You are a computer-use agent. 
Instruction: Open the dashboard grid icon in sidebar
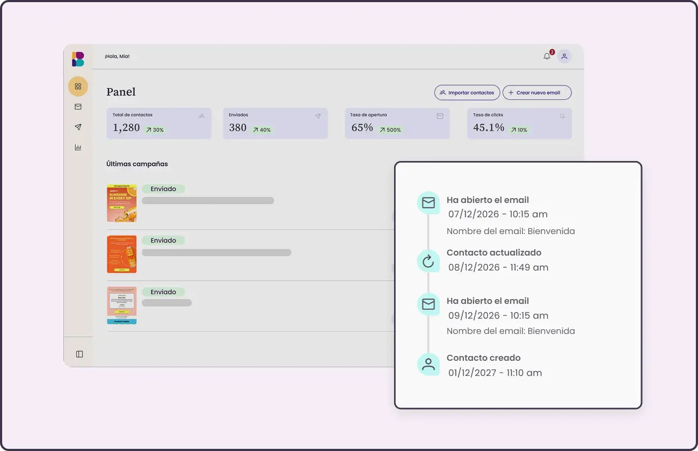(78, 86)
